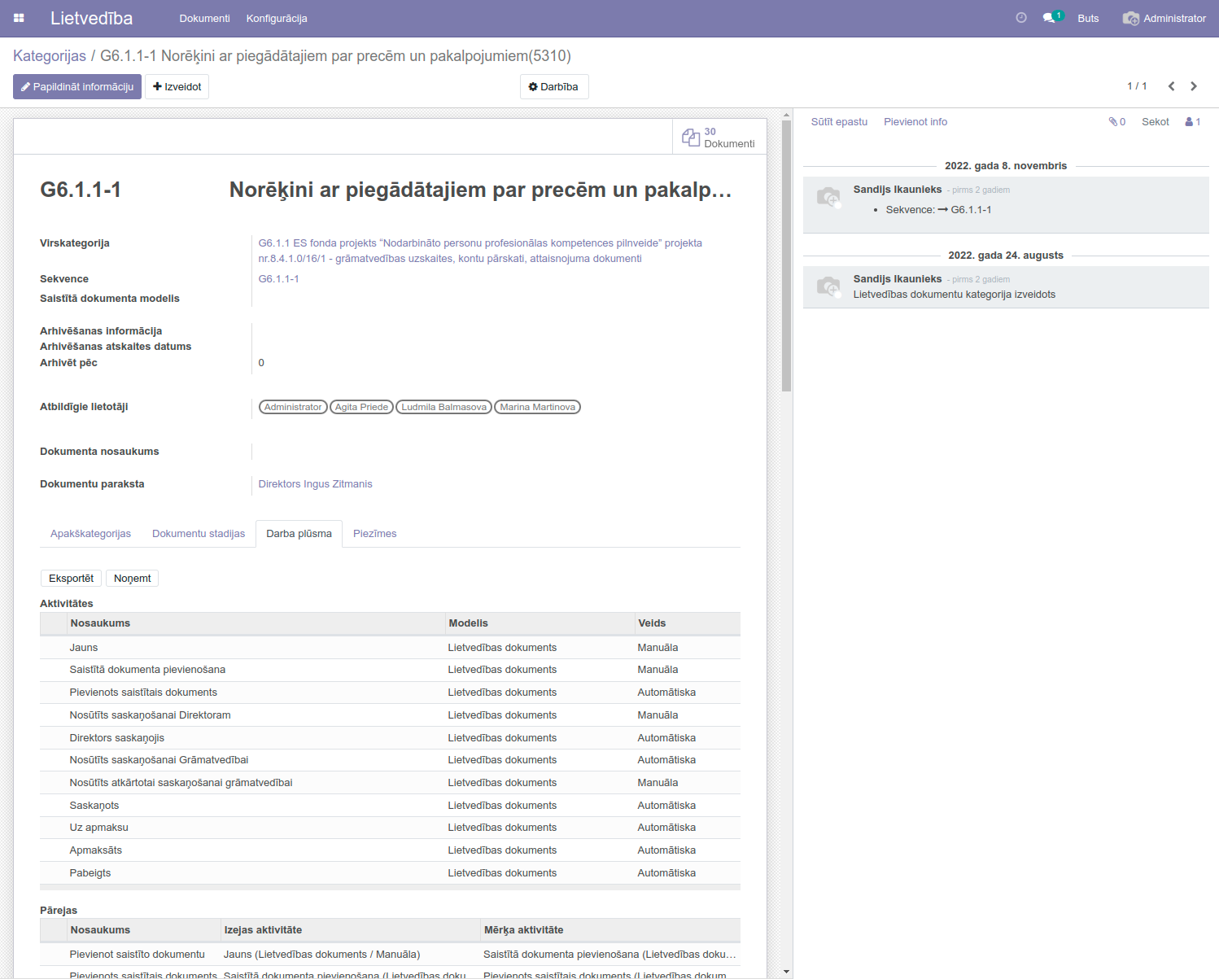1219x979 pixels.
Task: Click the Papildināt informāciju button
Action: tap(77, 87)
